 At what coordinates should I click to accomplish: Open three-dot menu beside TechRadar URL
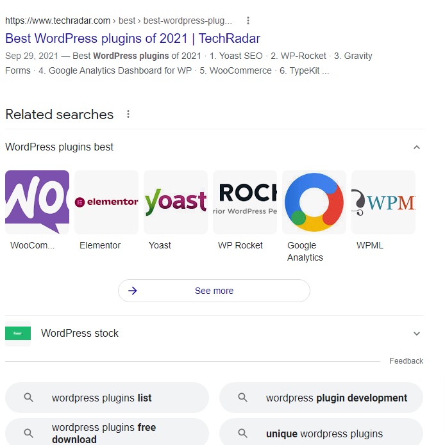click(248, 20)
